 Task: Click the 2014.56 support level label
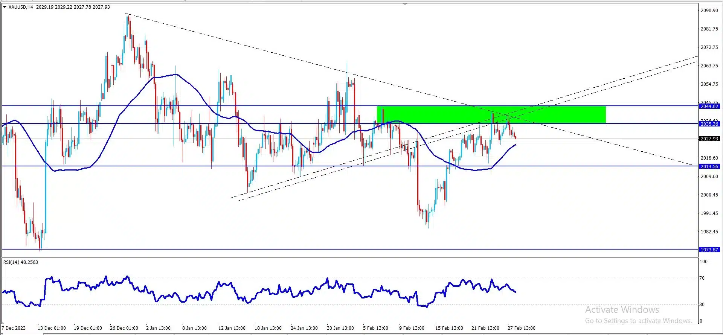tap(709, 166)
